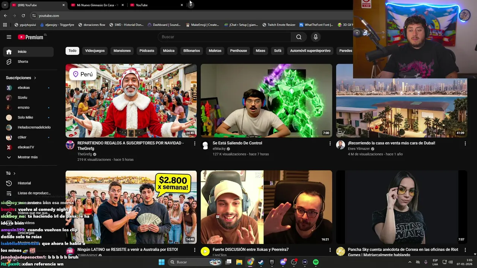Image resolution: width=477 pixels, height=268 pixels.
Task: Start voice search with the microphone
Action: pyautogui.click(x=316, y=37)
